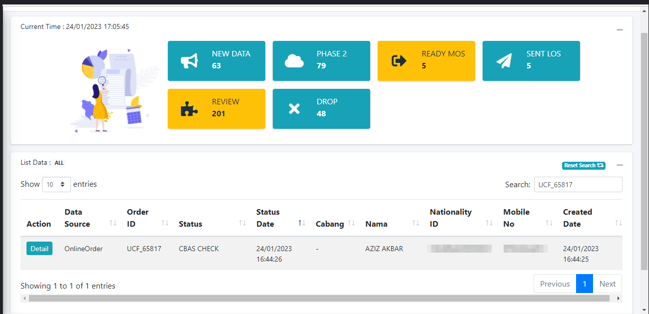Click the CBAS CHECK status cell
This screenshot has height=314, width=649.
(x=199, y=249)
